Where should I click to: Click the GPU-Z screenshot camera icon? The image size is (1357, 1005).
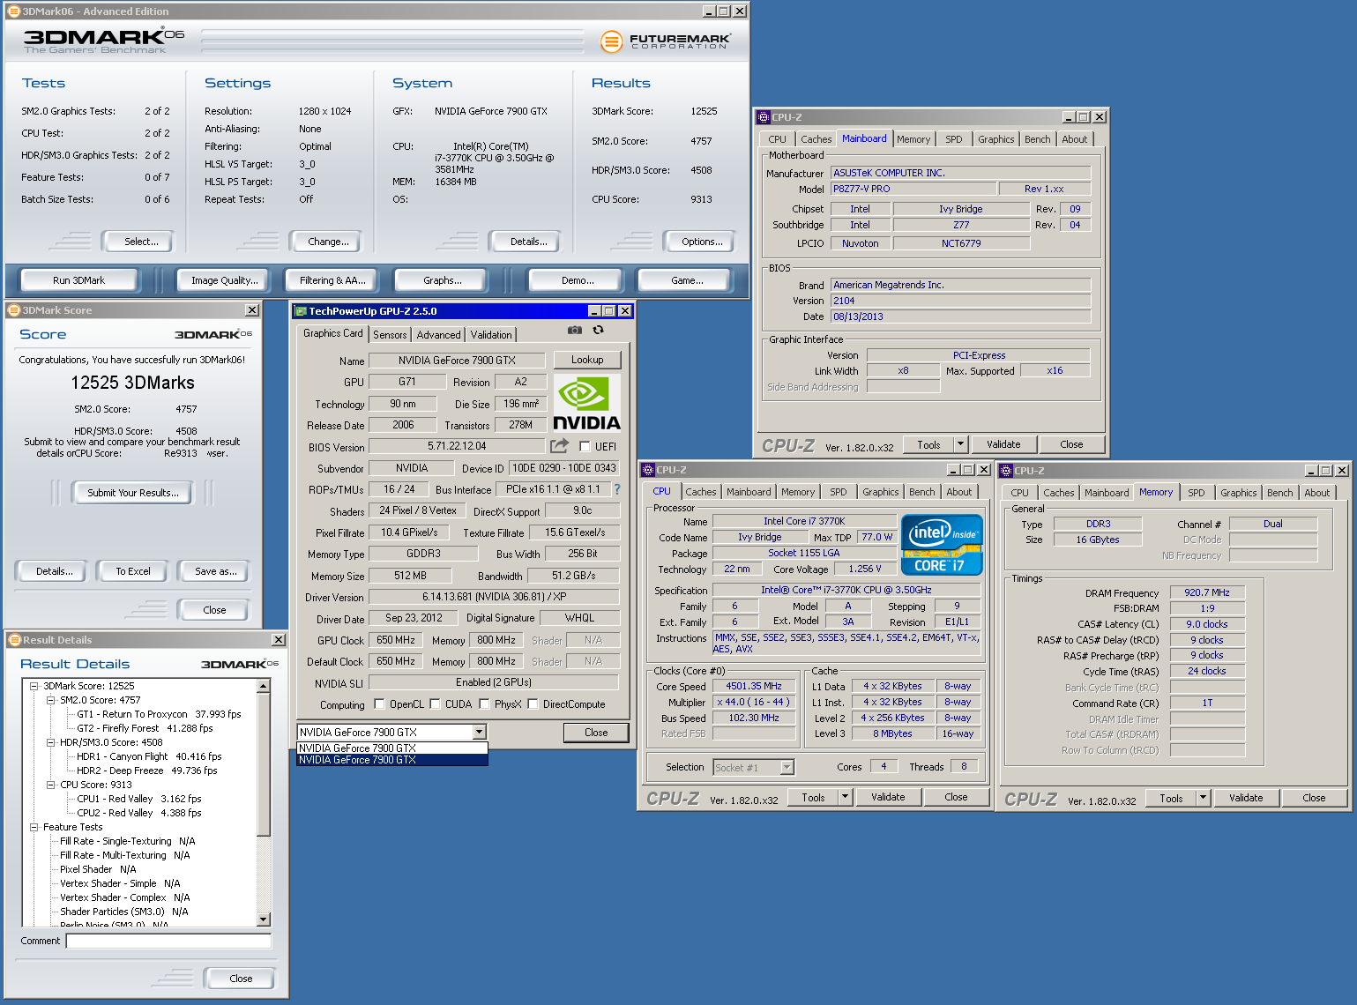point(575,330)
